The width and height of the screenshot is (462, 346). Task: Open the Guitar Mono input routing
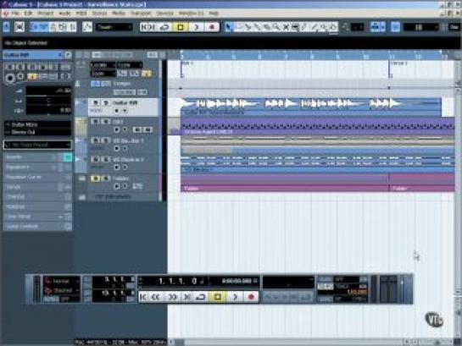click(37, 124)
